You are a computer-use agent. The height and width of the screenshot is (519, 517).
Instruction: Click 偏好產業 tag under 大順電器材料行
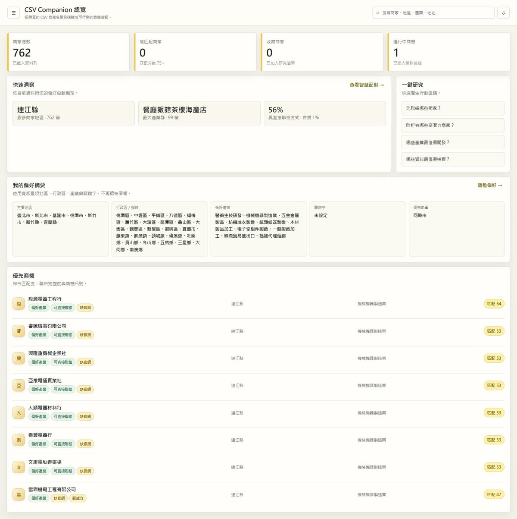39,417
